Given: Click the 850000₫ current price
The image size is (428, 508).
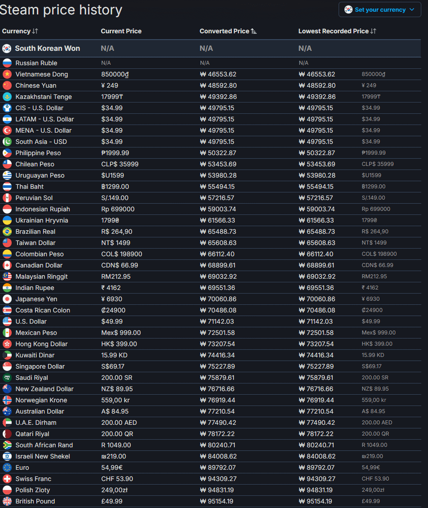Looking at the screenshot, I should click(x=115, y=74).
